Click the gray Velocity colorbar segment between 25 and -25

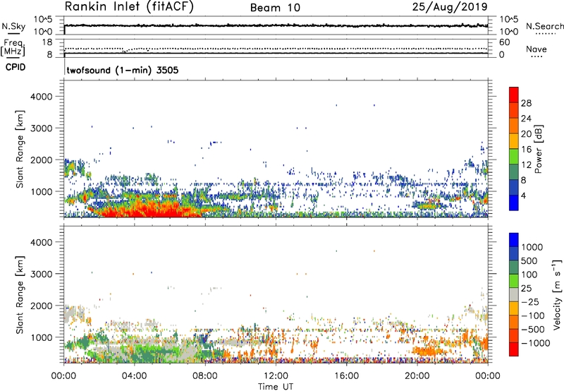514,295
